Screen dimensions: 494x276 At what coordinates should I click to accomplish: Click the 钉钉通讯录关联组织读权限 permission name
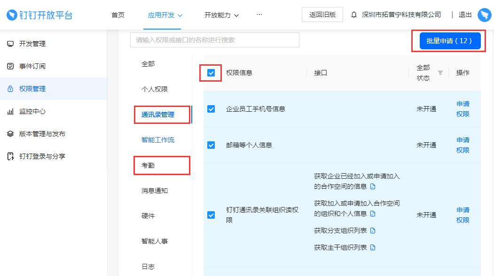tap(262, 215)
